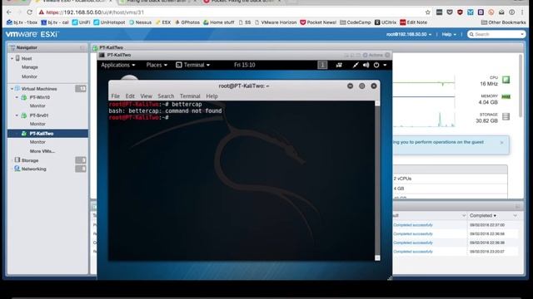Open the Nessus bookmark

point(140,22)
